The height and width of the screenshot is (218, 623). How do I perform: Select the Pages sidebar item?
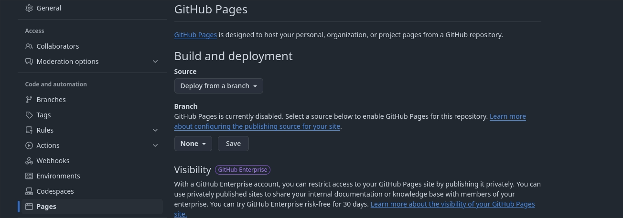coord(92,207)
